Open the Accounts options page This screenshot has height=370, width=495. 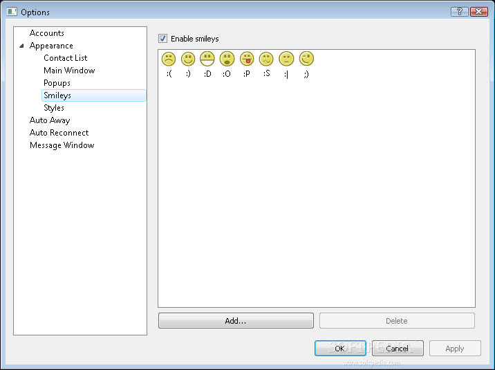[47, 33]
